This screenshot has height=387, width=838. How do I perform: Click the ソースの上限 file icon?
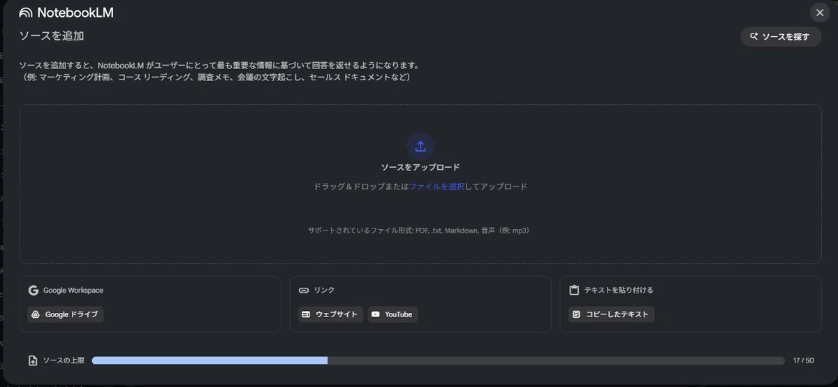coord(33,360)
